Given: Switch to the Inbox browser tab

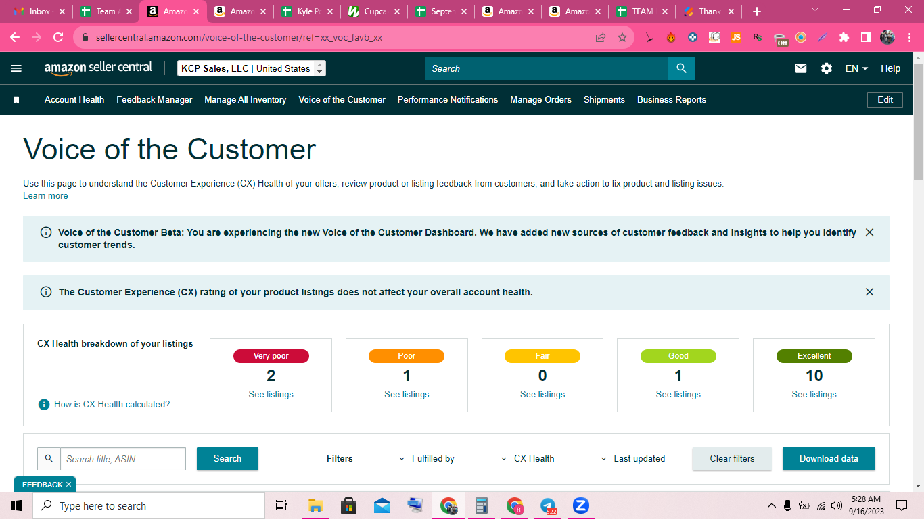Looking at the screenshot, I should (41, 11).
